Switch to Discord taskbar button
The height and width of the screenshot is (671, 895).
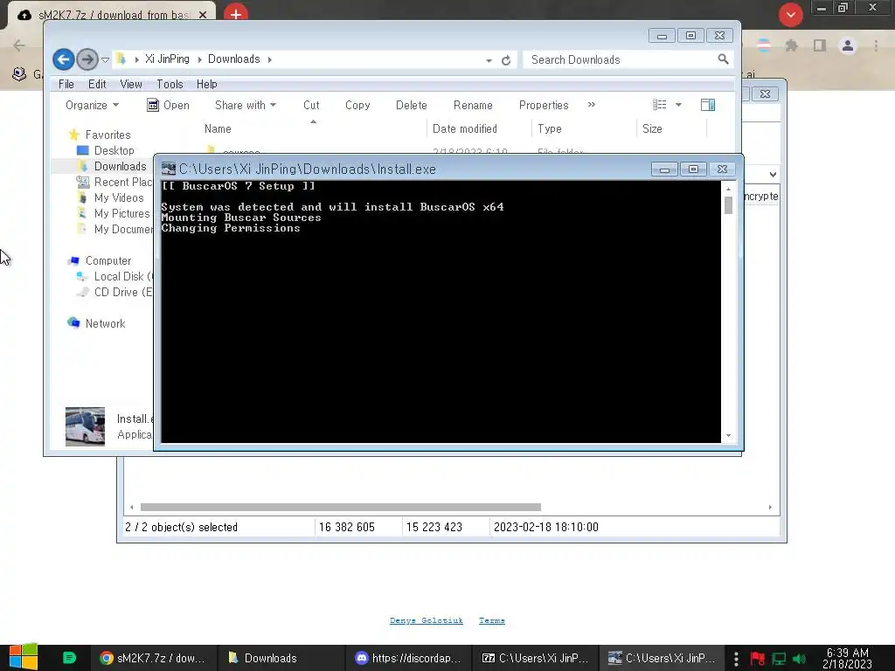pos(409,658)
